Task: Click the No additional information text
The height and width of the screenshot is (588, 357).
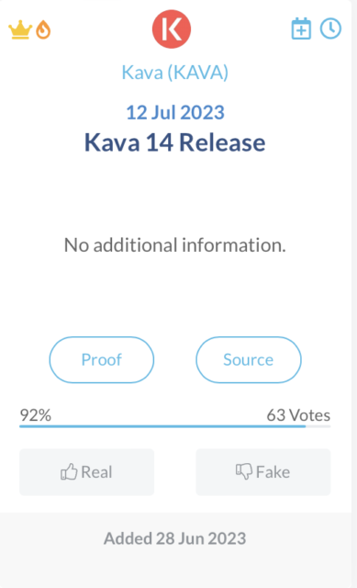Action: [x=175, y=245]
